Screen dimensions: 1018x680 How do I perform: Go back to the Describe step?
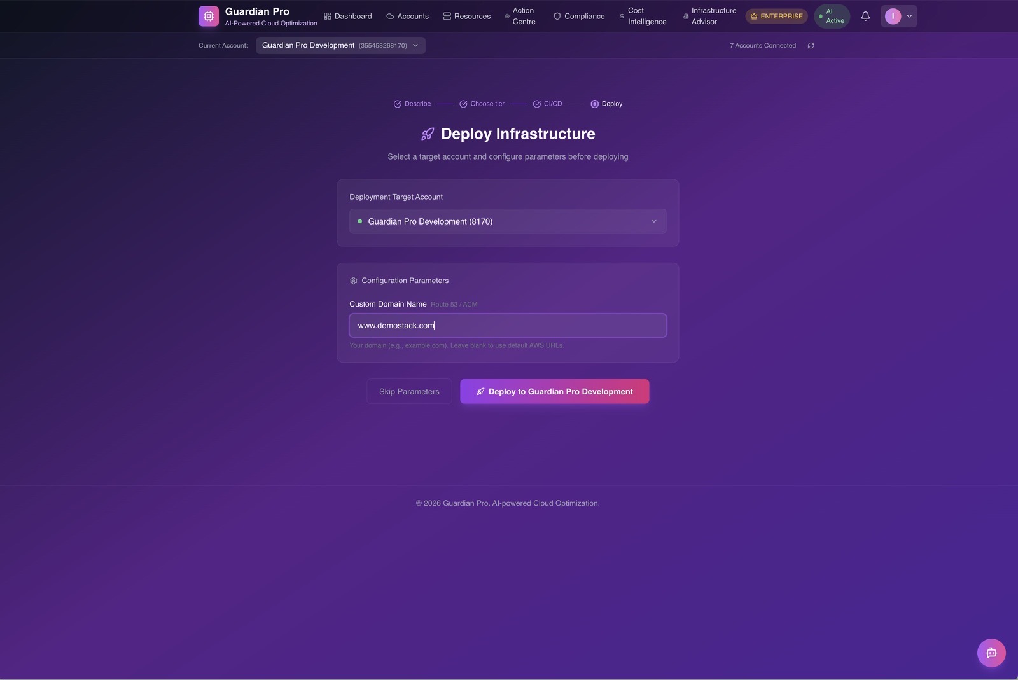tap(412, 104)
